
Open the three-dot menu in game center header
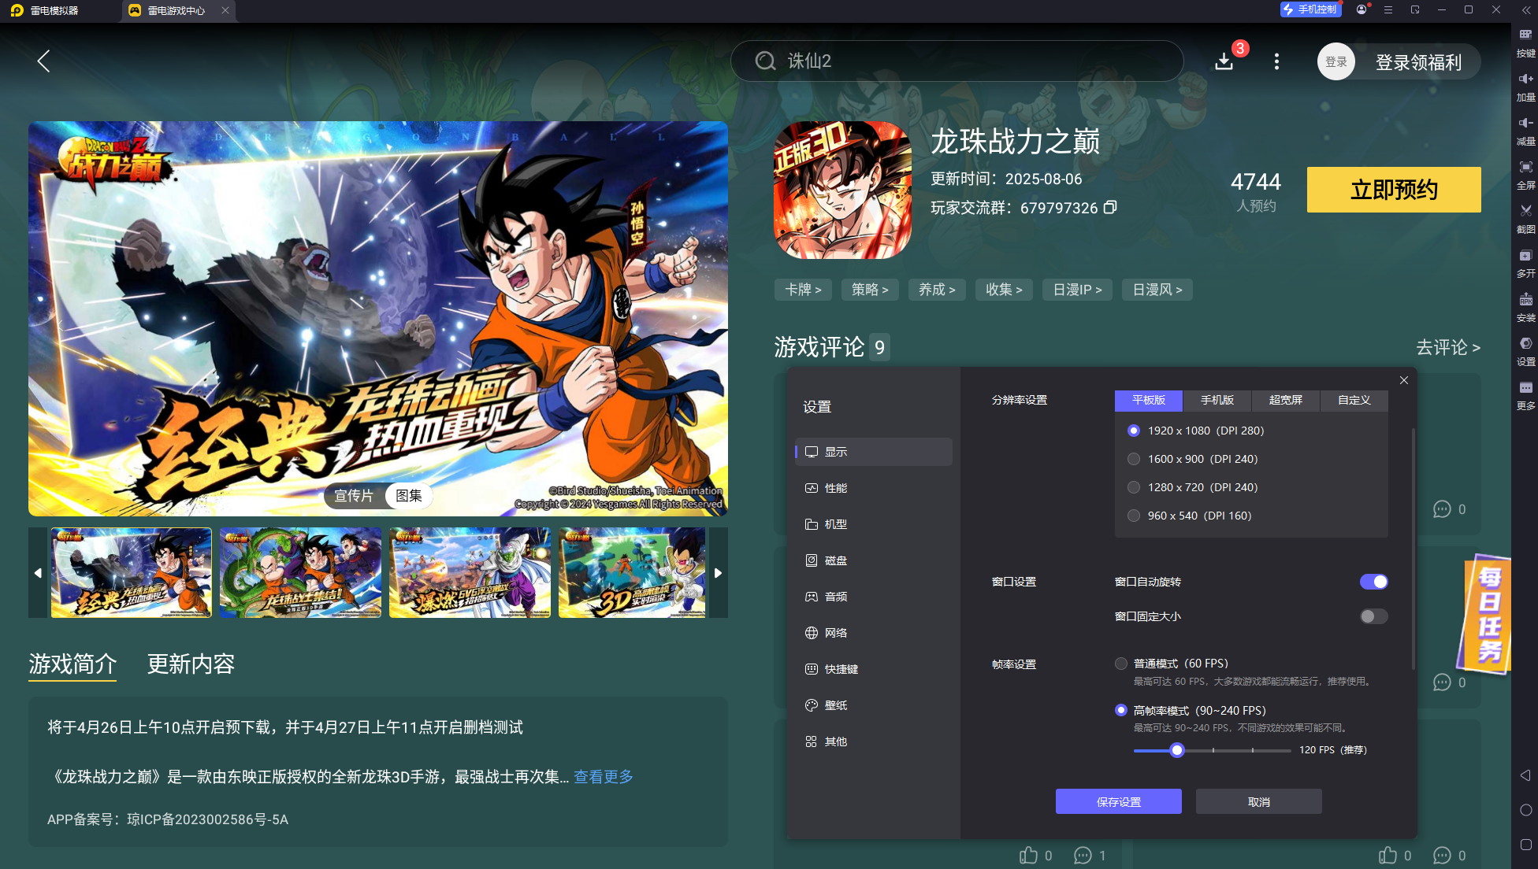(x=1276, y=61)
